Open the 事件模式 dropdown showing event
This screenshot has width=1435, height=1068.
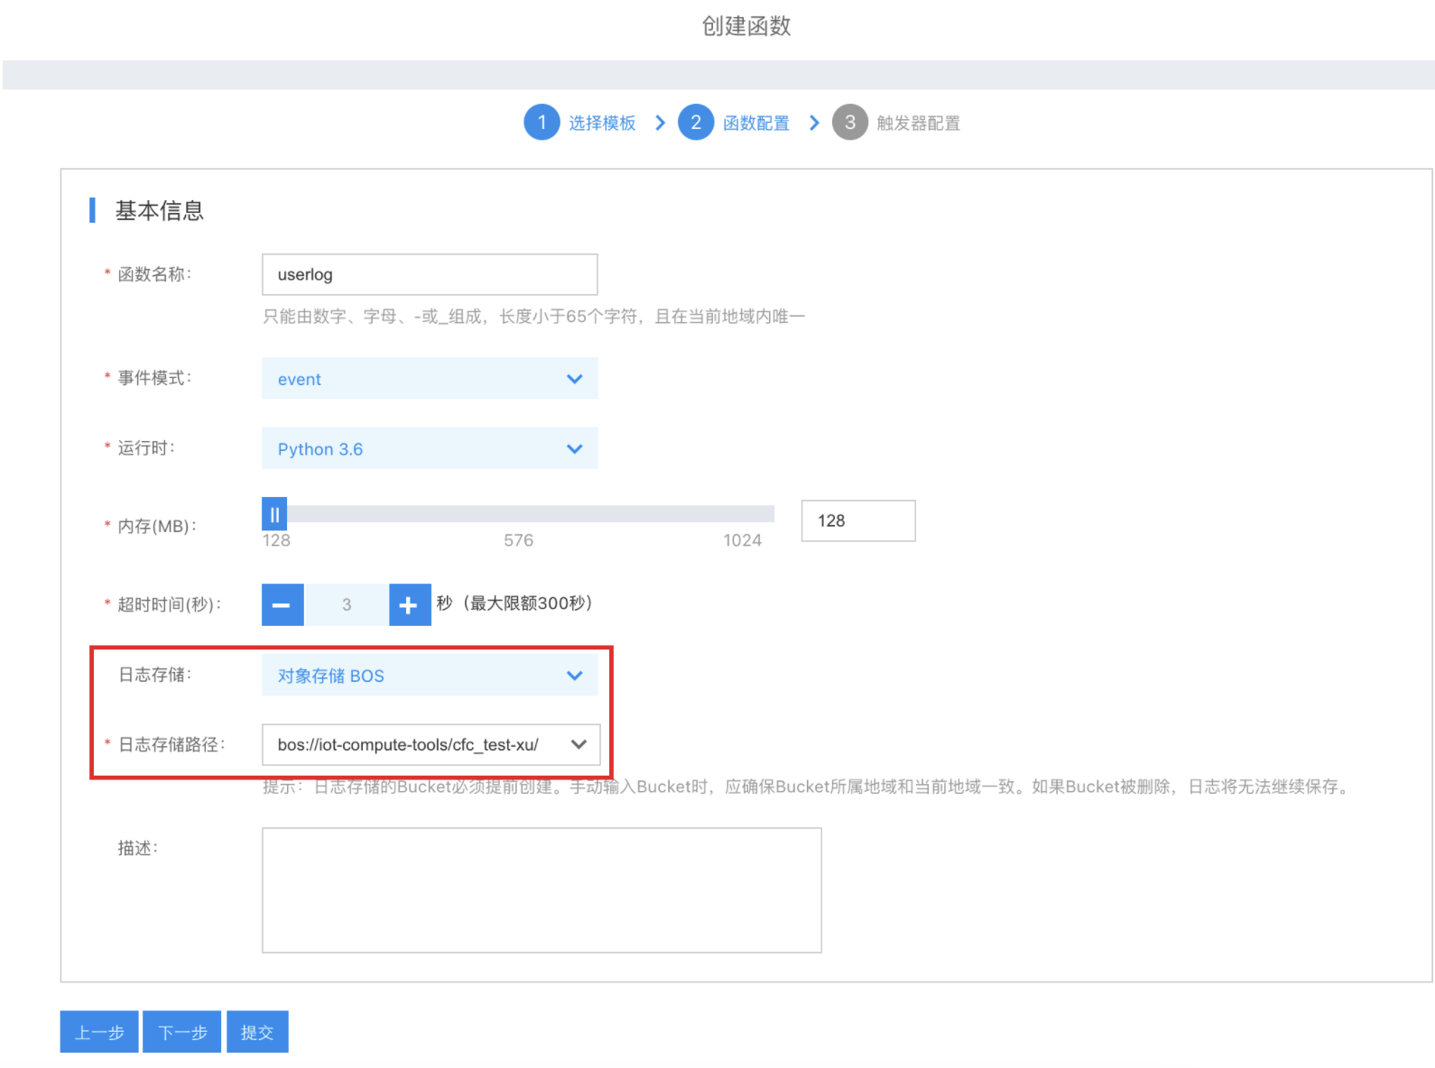click(x=430, y=379)
